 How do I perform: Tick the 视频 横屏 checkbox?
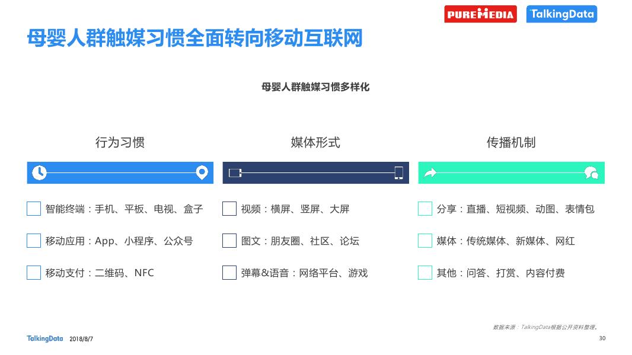click(x=229, y=209)
